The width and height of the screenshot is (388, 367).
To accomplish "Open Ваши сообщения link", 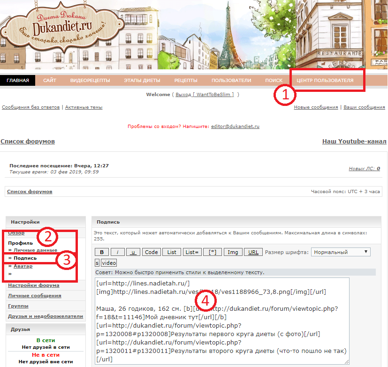I will point(364,107).
